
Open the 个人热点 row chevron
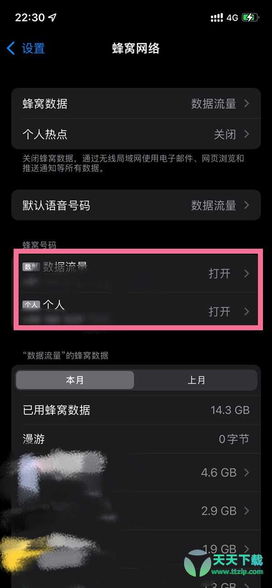(247, 134)
